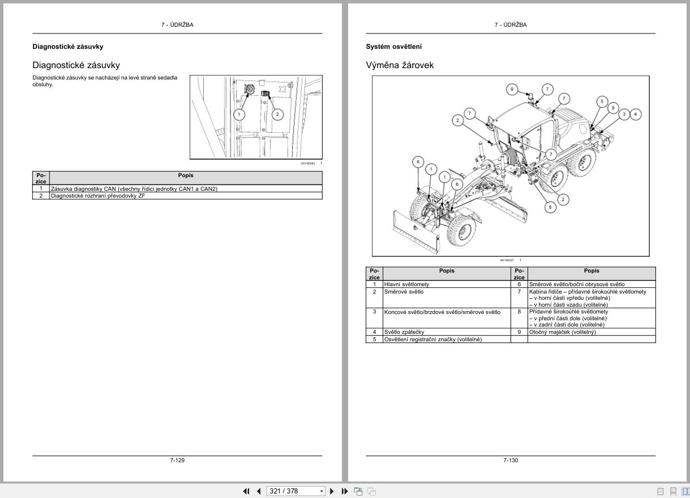Click the previous view icon
The image size is (690, 498).
pos(358,491)
